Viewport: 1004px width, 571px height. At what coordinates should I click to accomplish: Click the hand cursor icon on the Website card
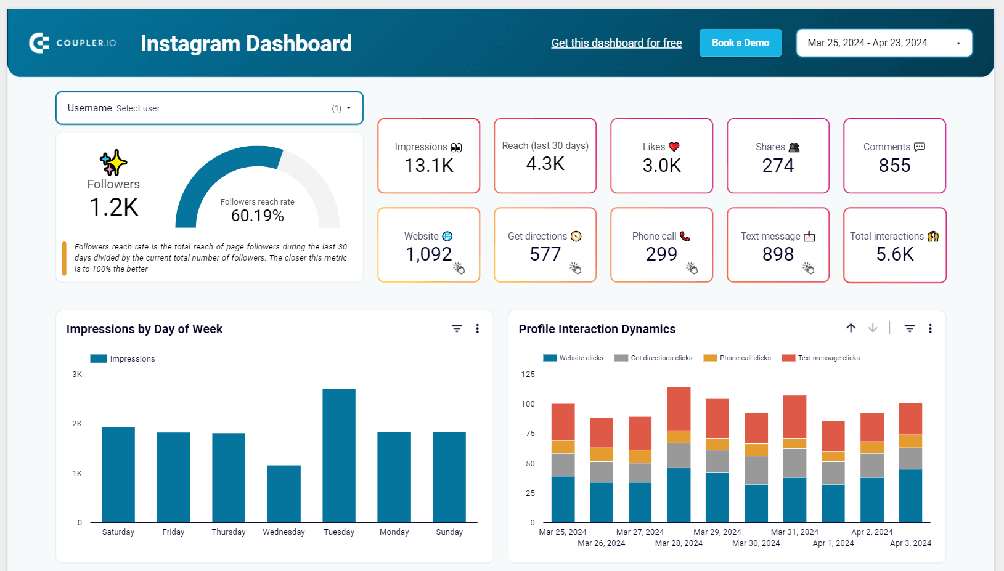pyautogui.click(x=459, y=268)
